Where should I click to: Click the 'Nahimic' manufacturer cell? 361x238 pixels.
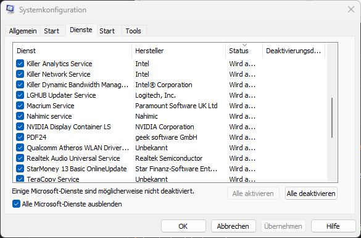[146, 116]
